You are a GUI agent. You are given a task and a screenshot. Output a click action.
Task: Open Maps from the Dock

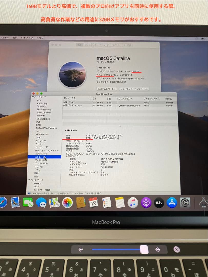[54, 203]
